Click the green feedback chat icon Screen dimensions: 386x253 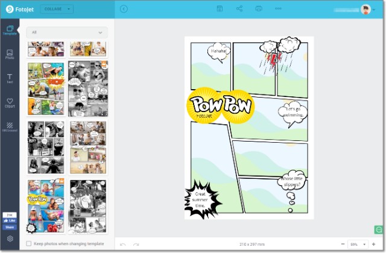tap(378, 230)
